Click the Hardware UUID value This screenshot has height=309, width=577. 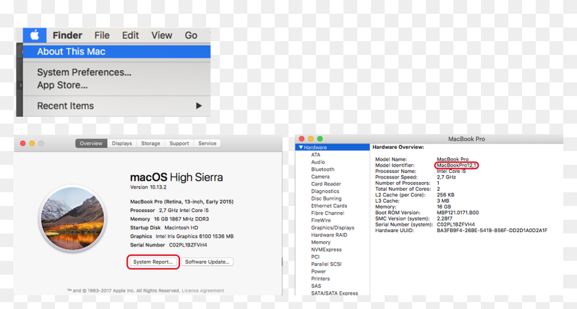tap(492, 231)
